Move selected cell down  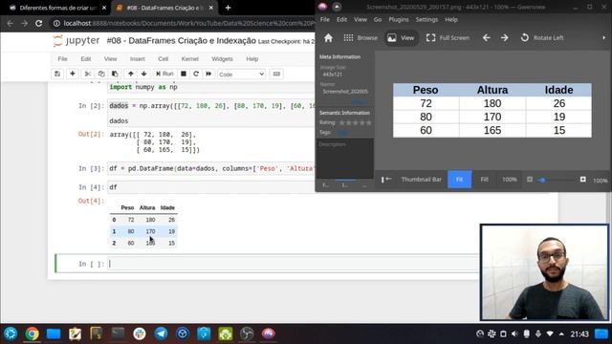coord(144,74)
